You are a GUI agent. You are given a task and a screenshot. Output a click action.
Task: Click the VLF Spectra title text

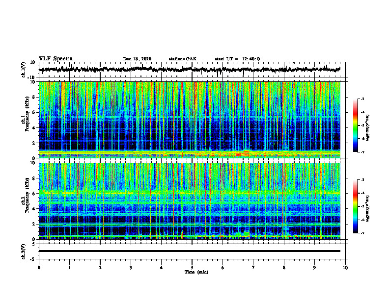tap(56, 59)
